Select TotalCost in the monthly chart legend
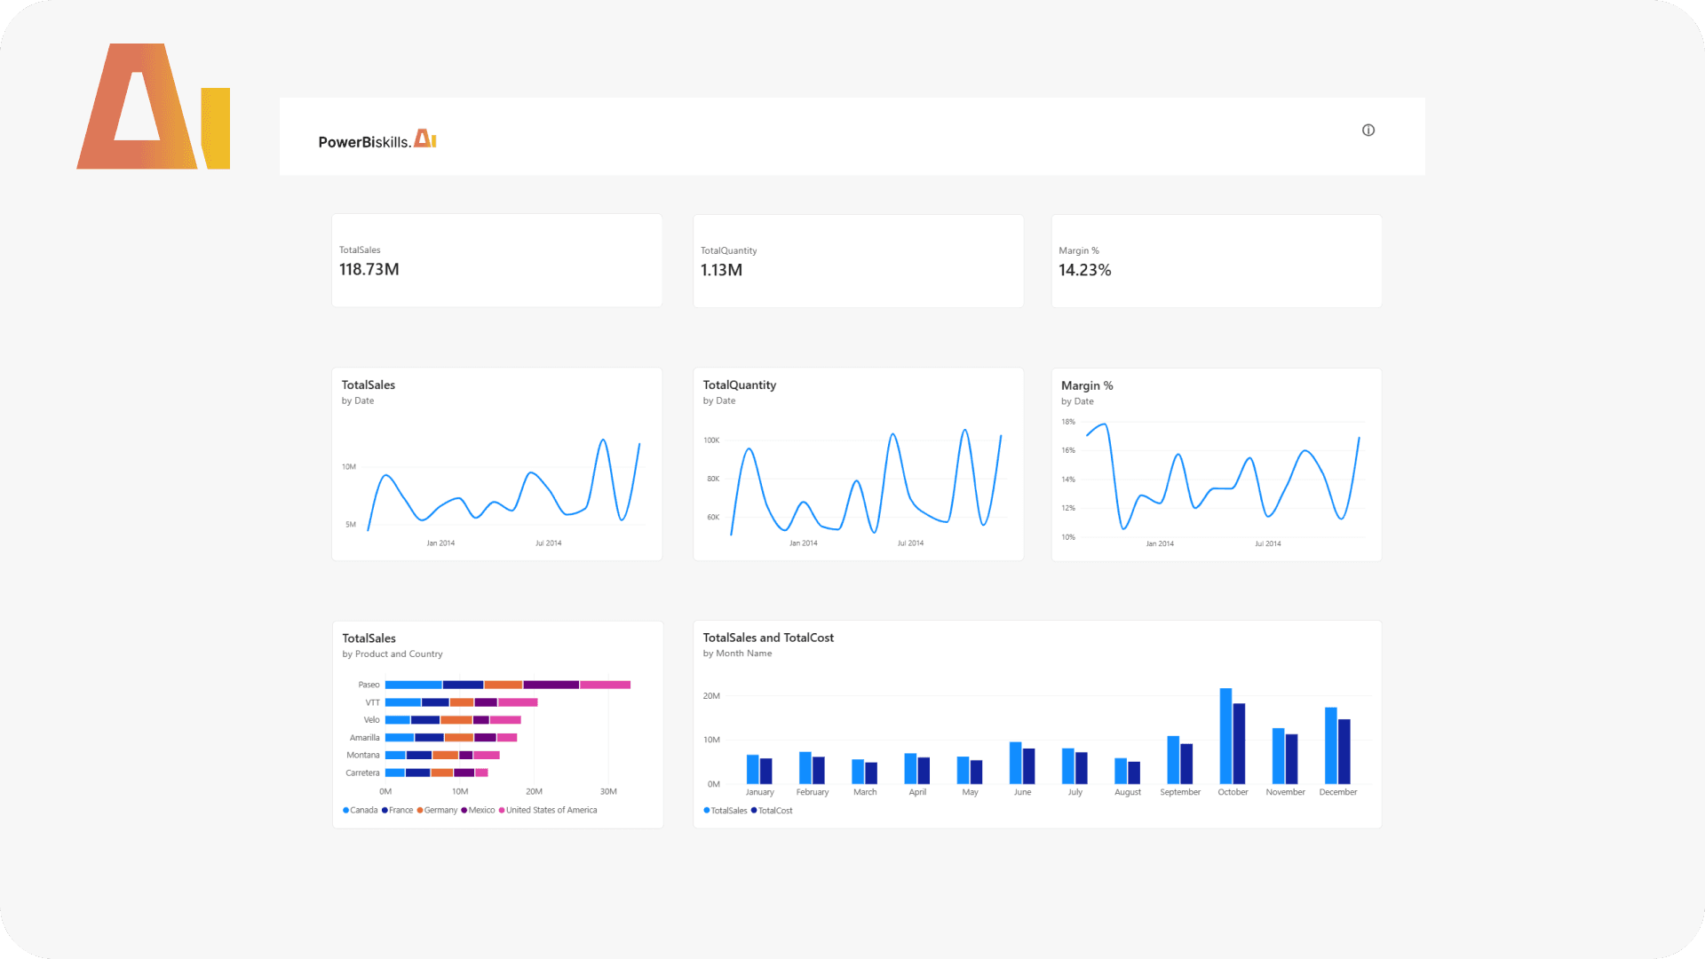Viewport: 1705px width, 959px height. pyautogui.click(x=772, y=811)
